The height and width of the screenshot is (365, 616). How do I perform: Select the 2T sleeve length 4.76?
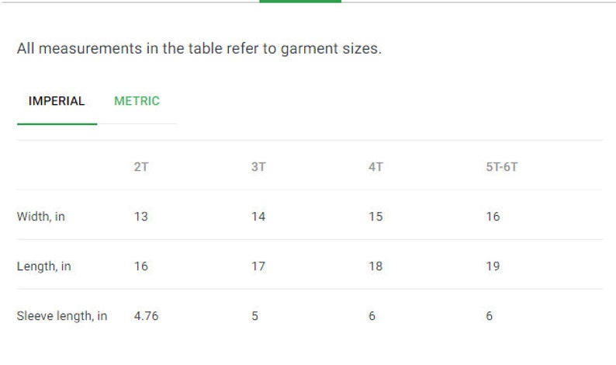pos(146,316)
